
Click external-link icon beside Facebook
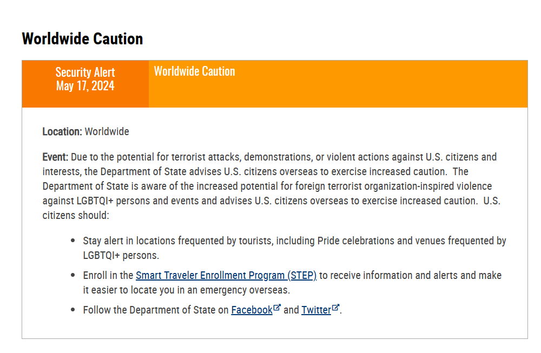(277, 308)
